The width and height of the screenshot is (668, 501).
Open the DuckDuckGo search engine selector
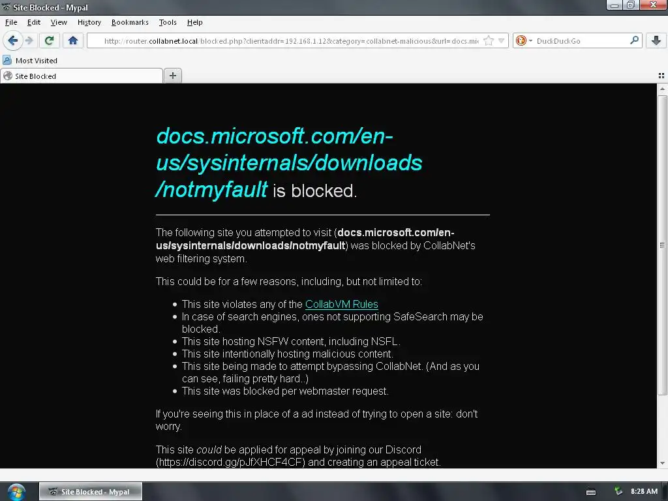[x=524, y=41]
